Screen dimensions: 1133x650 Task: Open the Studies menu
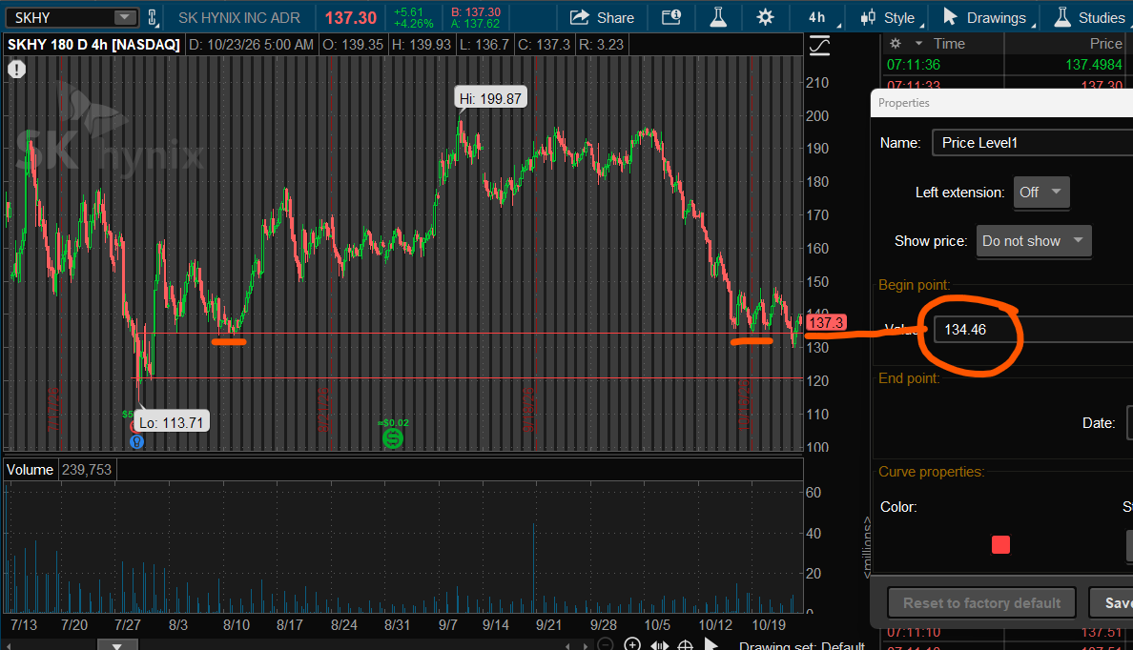[1089, 17]
